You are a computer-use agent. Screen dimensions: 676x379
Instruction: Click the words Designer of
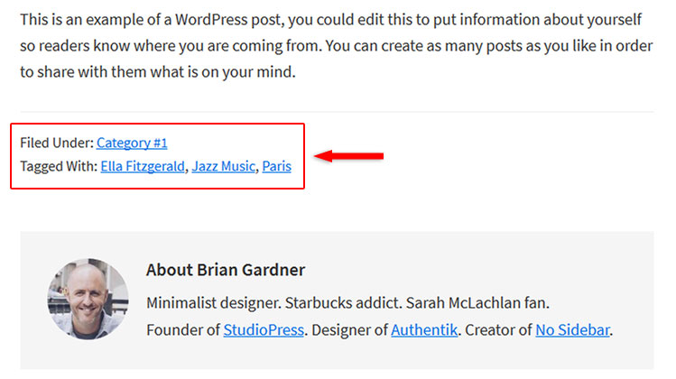[x=349, y=330]
